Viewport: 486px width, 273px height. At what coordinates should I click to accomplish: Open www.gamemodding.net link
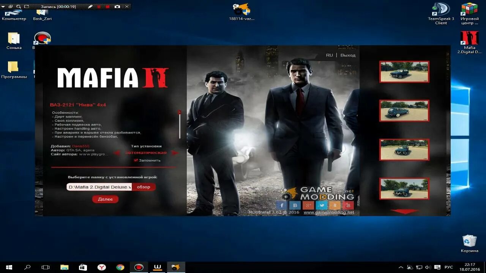329,212
